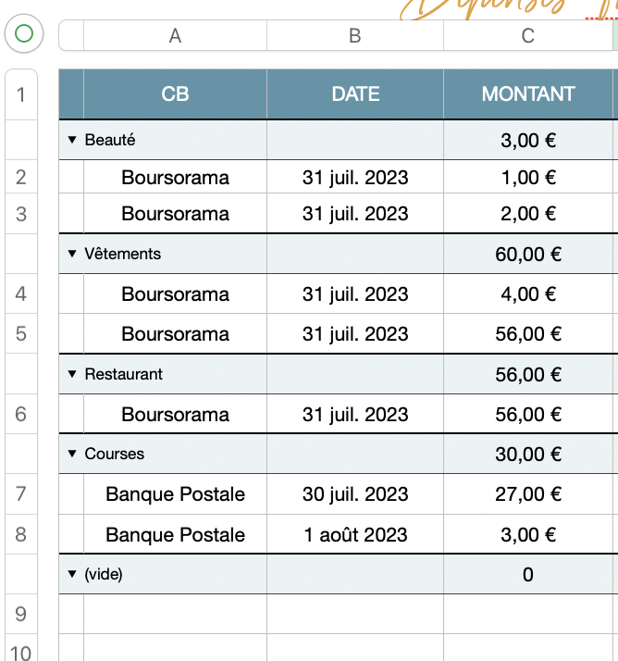Click the CB header cell

click(175, 94)
